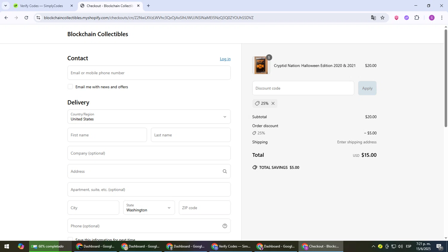Click the Discount code field
448x252 pixels.
tap(303, 88)
